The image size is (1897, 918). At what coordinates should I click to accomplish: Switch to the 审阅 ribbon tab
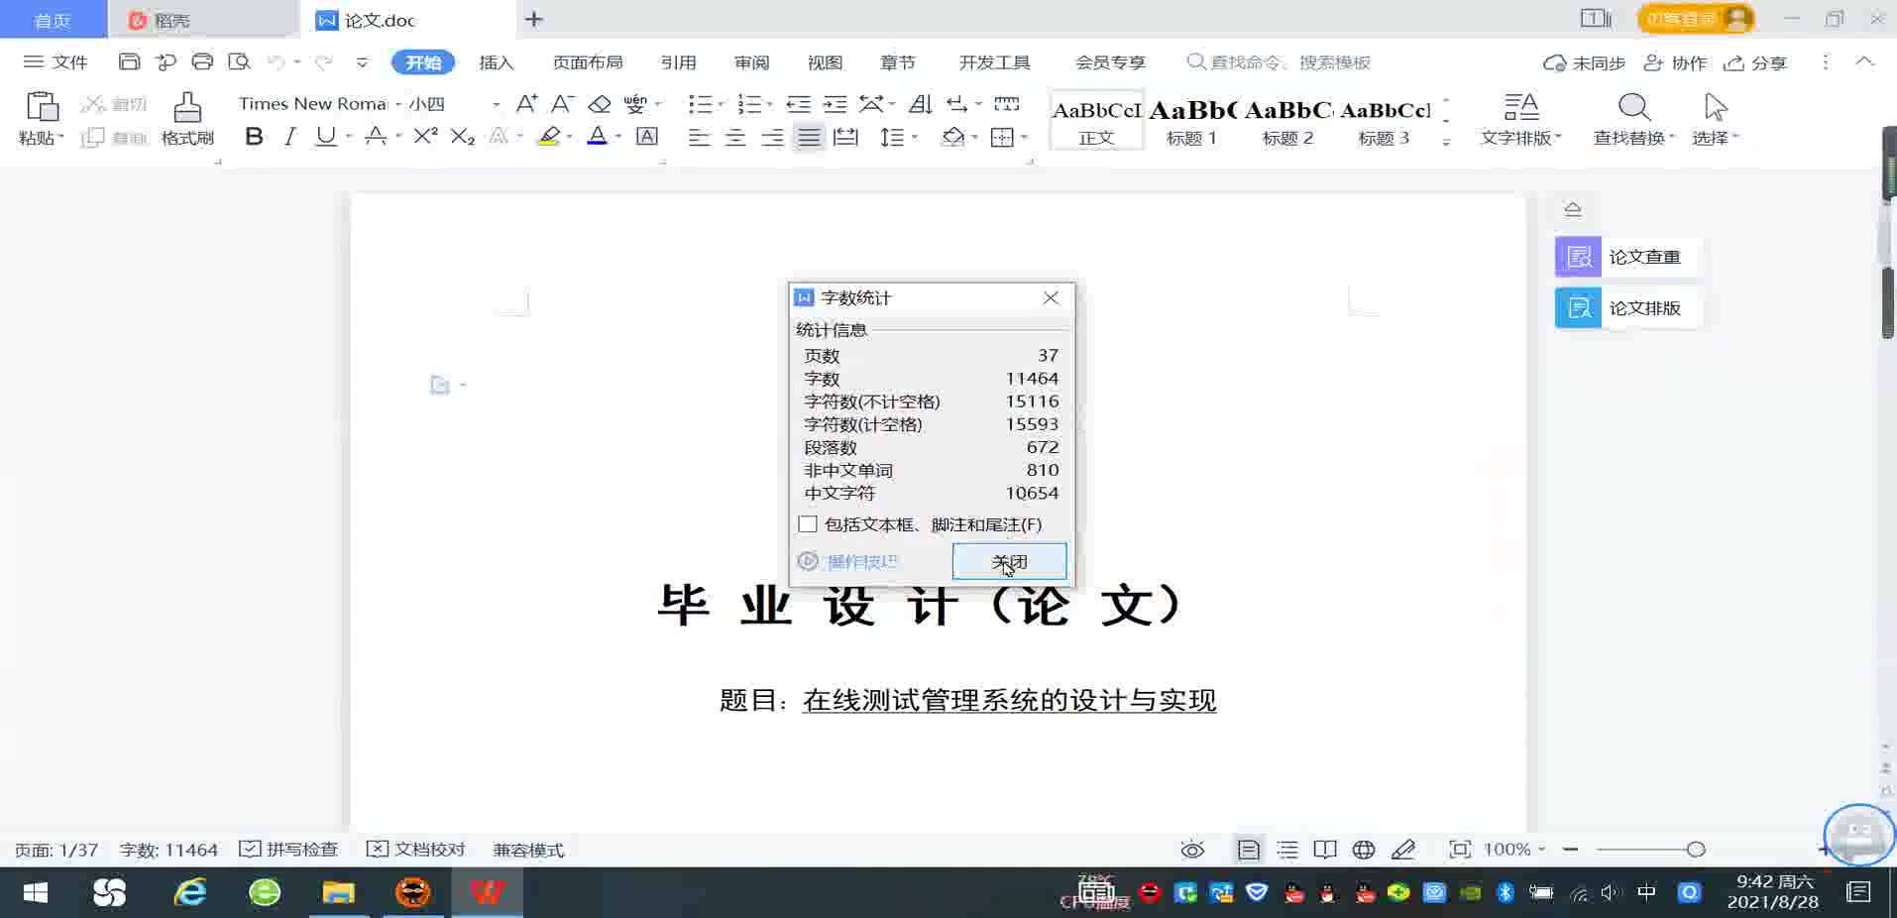752,62
